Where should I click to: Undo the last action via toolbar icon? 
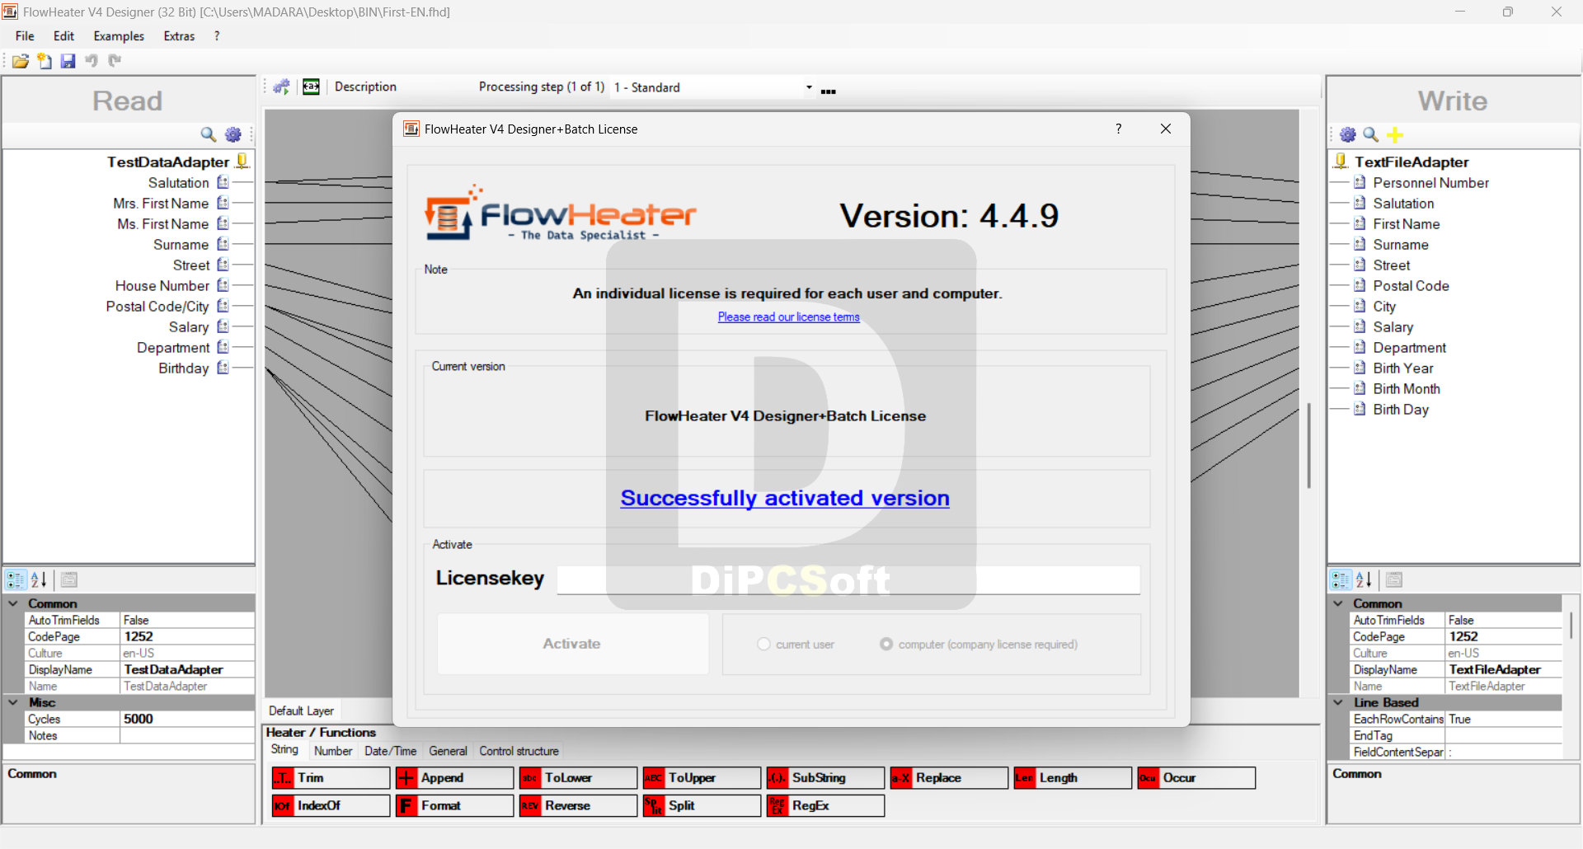point(92,61)
